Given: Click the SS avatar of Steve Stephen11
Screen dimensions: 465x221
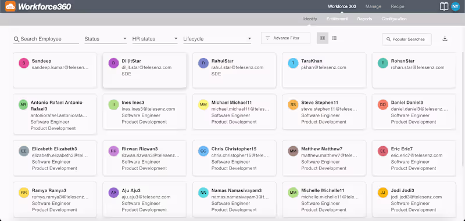Looking at the screenshot, I should [293, 105].
